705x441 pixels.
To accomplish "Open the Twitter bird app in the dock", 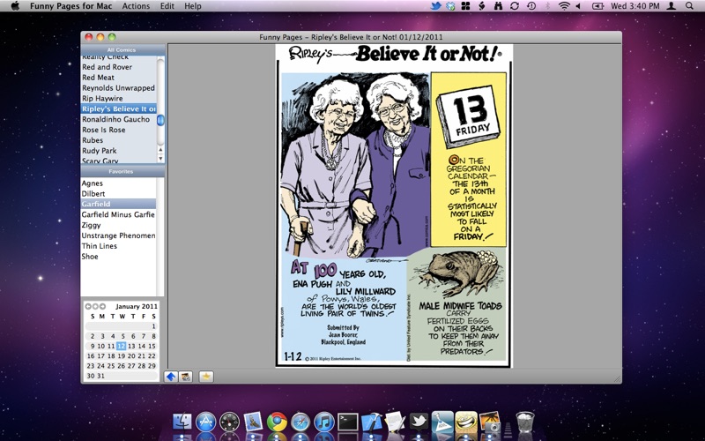I will [419, 422].
